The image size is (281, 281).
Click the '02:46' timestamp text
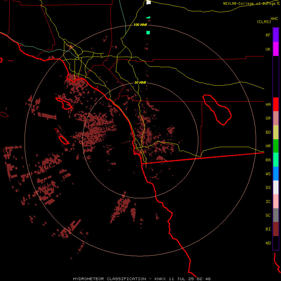(x=204, y=279)
